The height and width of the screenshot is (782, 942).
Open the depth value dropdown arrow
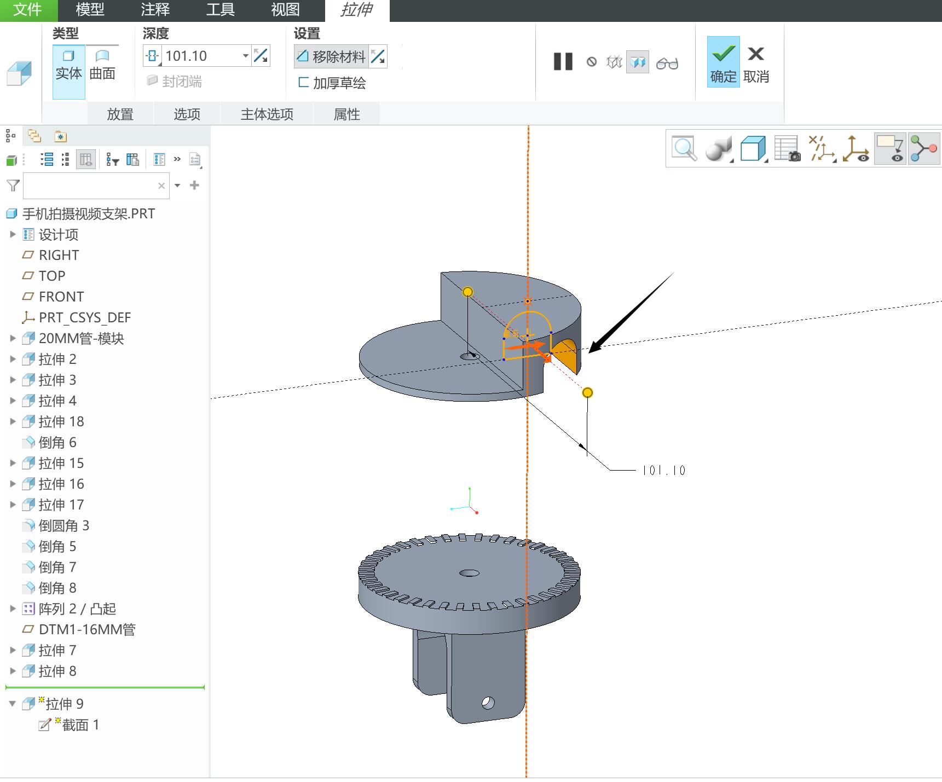[245, 56]
